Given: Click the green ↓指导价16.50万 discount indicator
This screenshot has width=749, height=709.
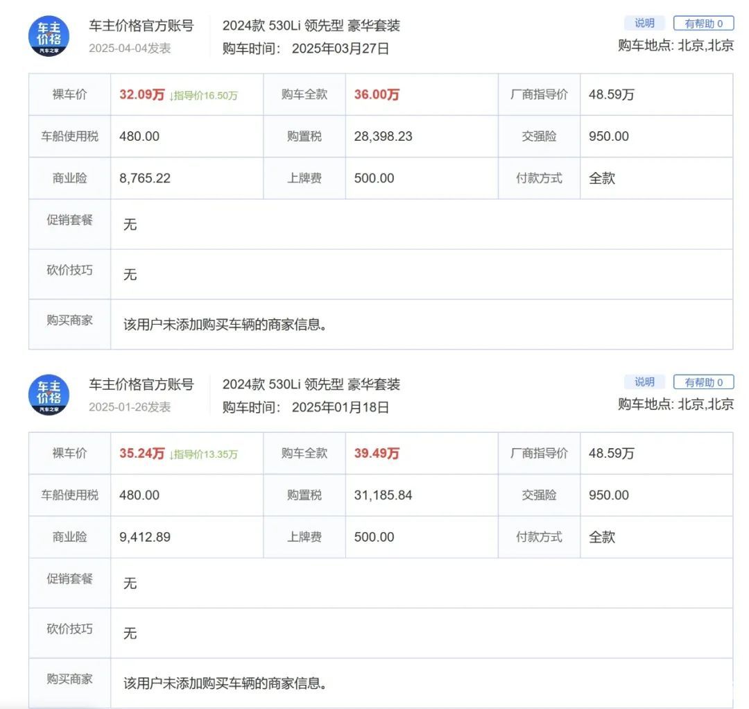Looking at the screenshot, I should tap(203, 96).
